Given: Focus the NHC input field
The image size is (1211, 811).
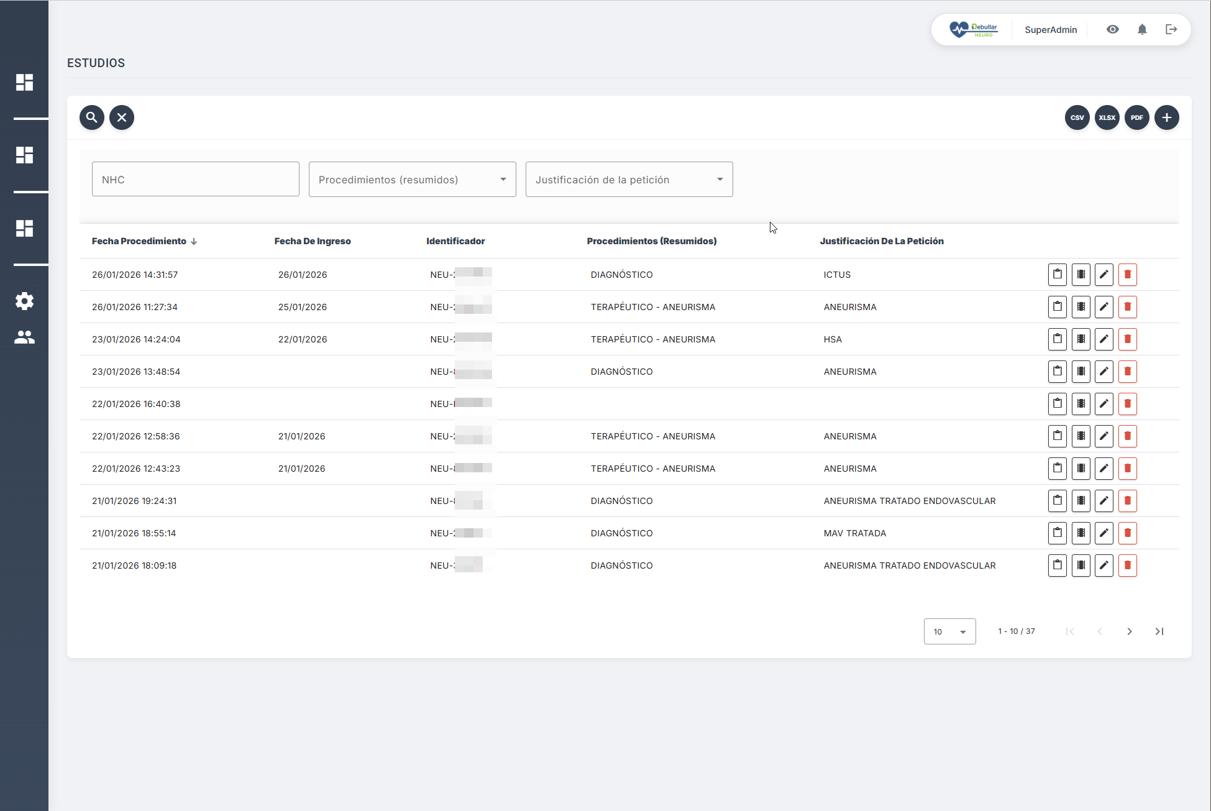Looking at the screenshot, I should tap(195, 180).
